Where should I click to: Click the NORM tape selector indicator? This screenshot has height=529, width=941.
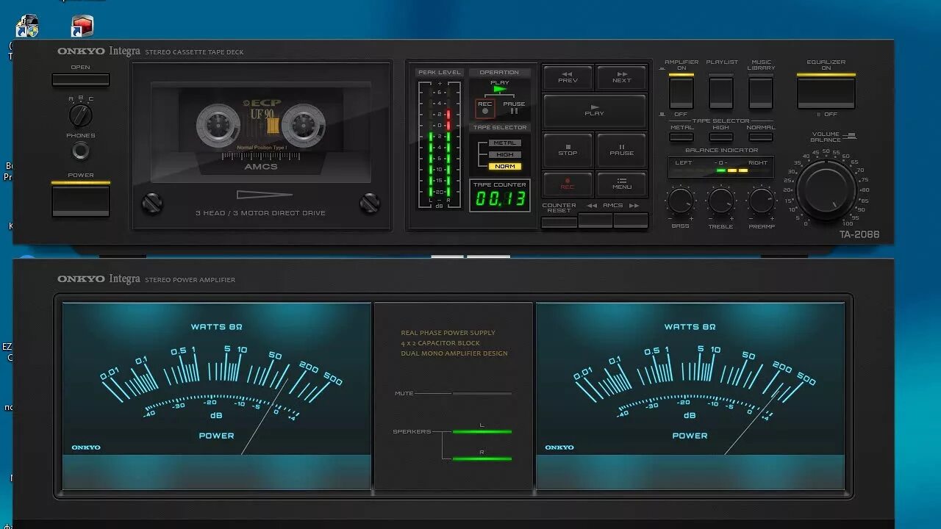(x=505, y=167)
